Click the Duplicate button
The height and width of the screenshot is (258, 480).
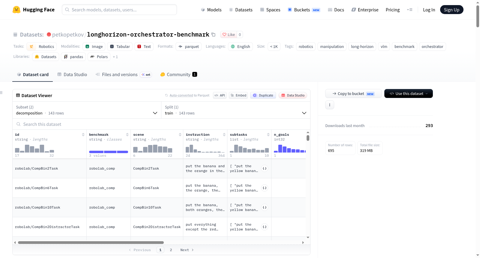(263, 95)
